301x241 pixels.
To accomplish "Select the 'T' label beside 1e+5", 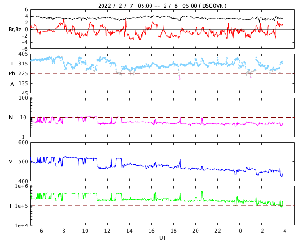I will tap(11, 206).
